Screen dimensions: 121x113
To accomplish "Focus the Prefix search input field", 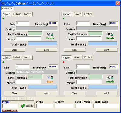I will point(10,106).
